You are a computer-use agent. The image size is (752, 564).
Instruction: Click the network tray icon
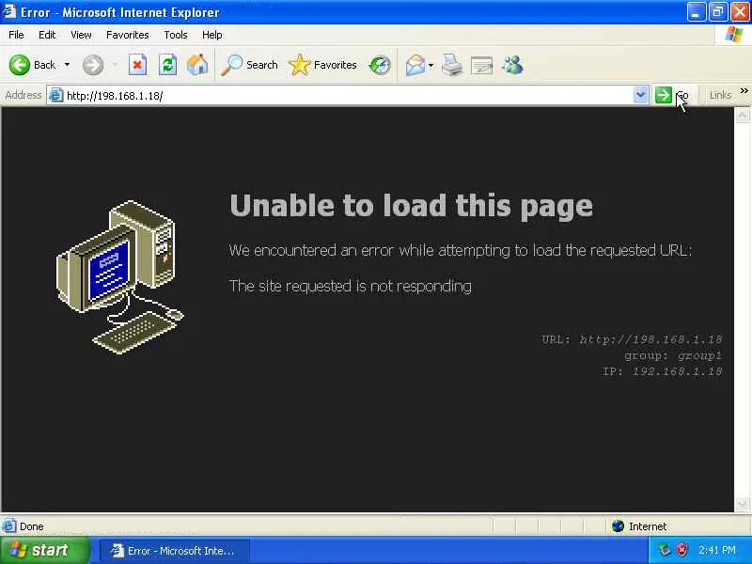pyautogui.click(x=665, y=550)
